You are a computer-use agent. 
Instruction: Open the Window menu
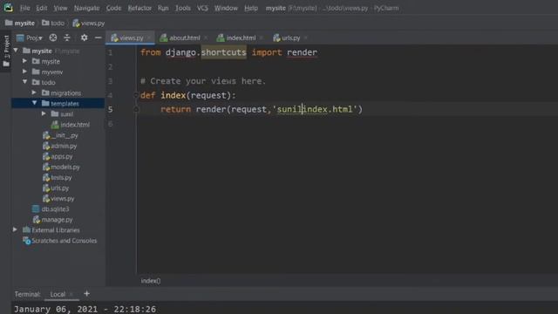tap(226, 8)
